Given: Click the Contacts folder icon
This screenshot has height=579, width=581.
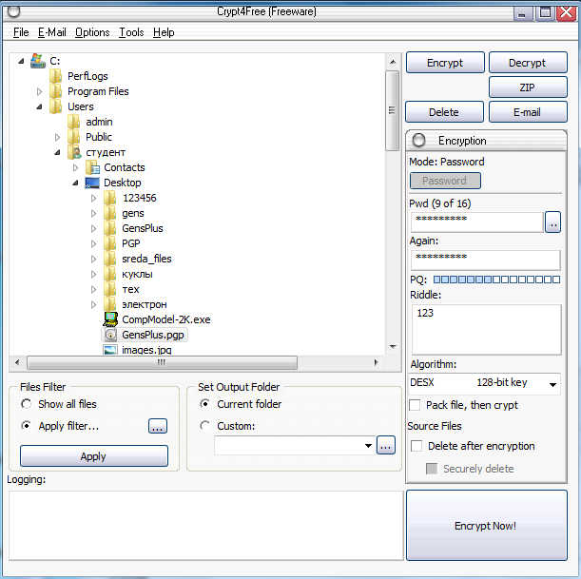Looking at the screenshot, I should tap(92, 167).
